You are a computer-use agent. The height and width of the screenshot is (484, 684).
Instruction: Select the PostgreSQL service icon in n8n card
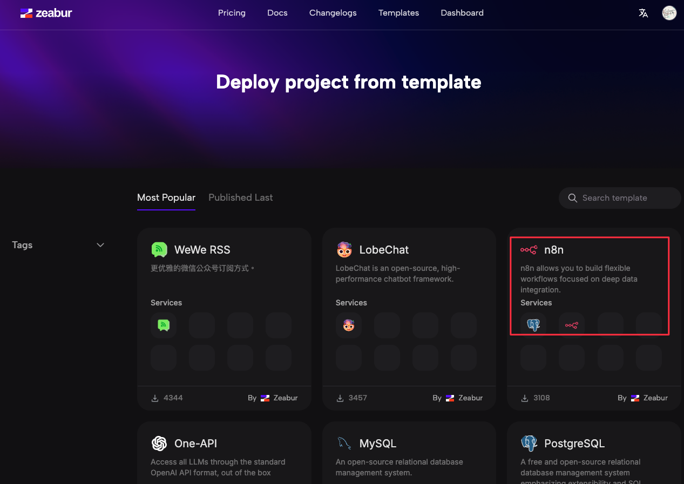(x=533, y=325)
